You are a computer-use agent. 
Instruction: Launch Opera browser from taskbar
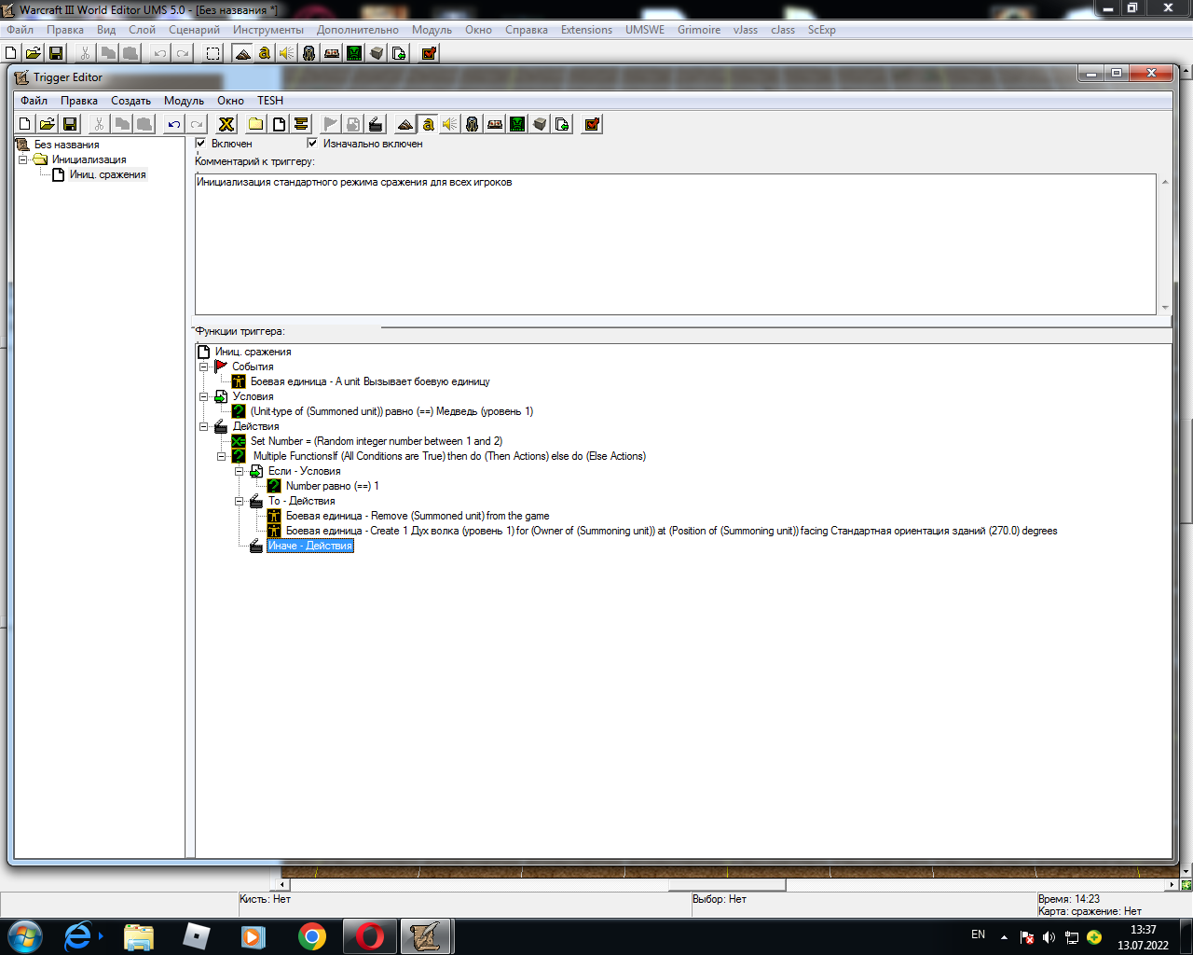[x=370, y=936]
